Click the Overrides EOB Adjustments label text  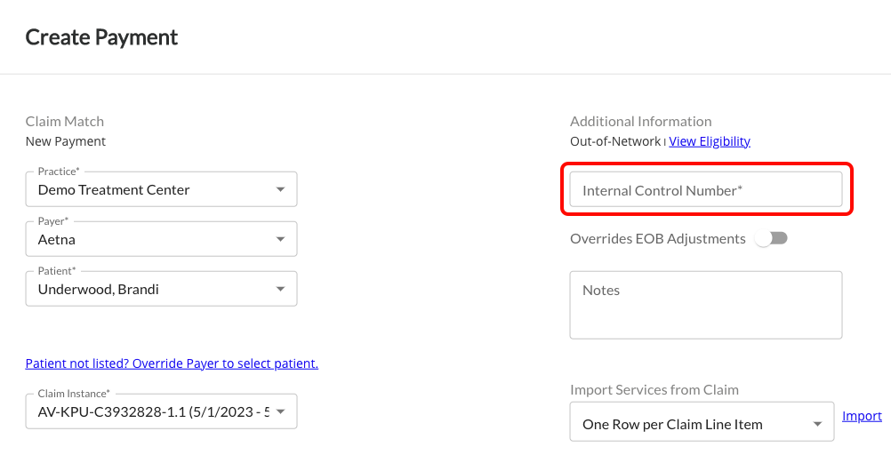point(657,238)
